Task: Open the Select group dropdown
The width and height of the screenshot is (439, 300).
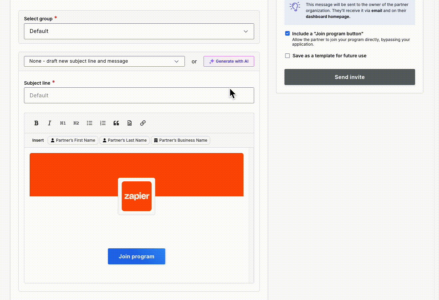Action: click(139, 31)
